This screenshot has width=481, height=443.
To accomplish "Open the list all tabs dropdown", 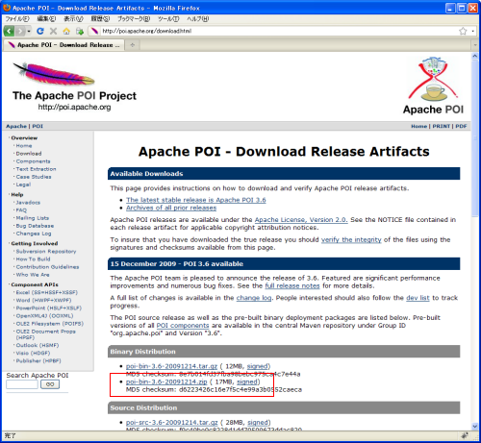I will click(x=475, y=45).
